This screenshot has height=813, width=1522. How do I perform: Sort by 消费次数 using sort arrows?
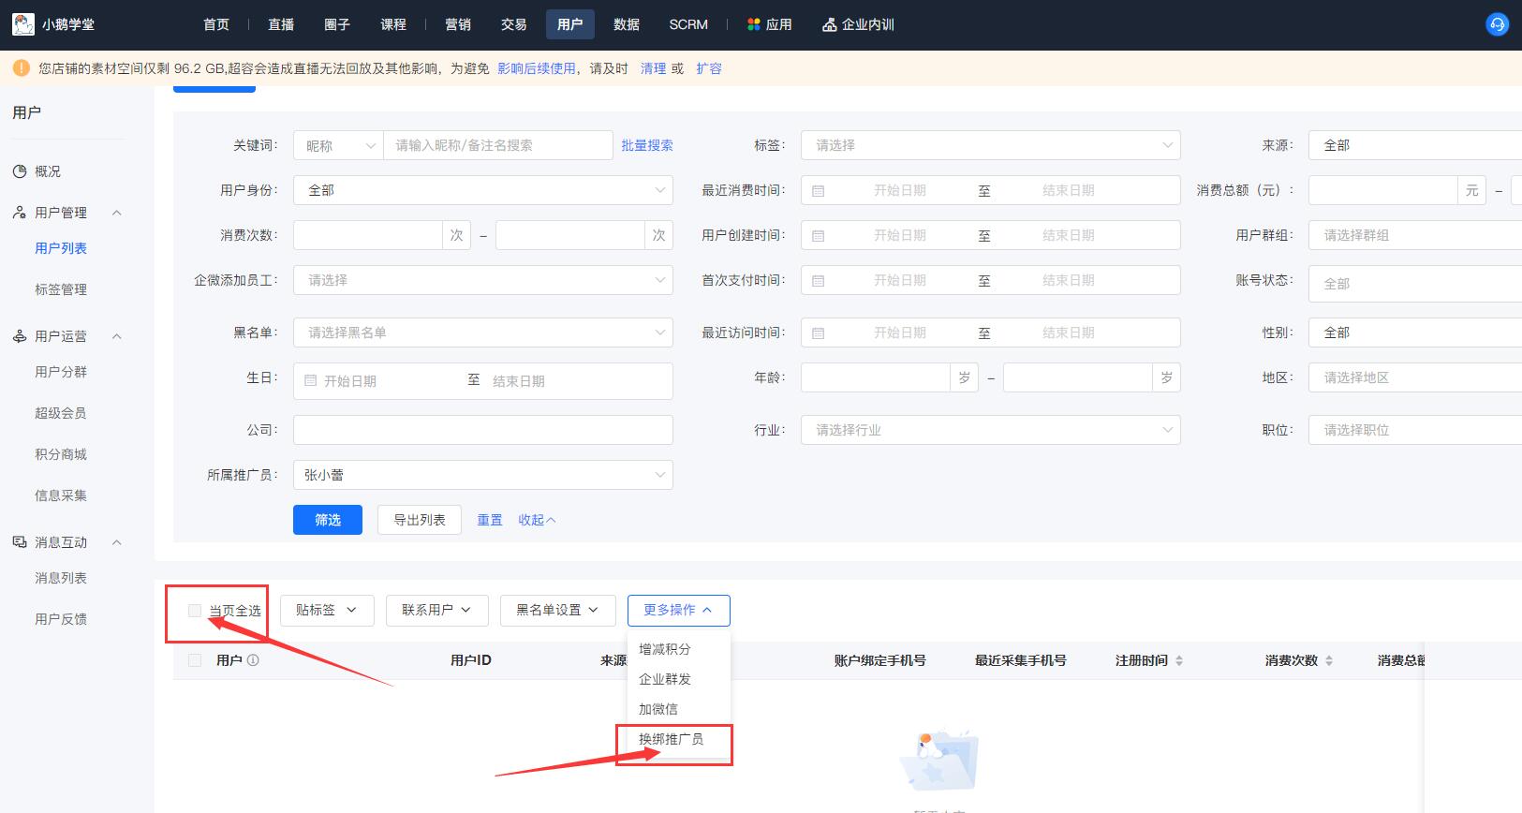[x=1329, y=660]
